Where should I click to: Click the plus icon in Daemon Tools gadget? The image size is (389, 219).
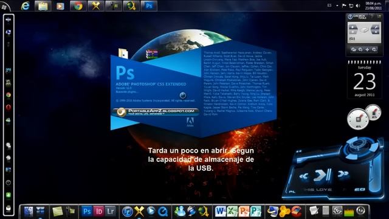pos(367,50)
